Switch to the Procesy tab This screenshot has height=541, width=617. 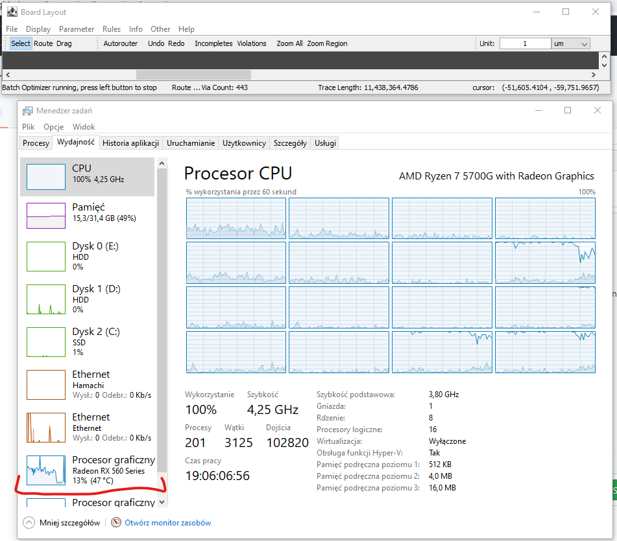(36, 143)
